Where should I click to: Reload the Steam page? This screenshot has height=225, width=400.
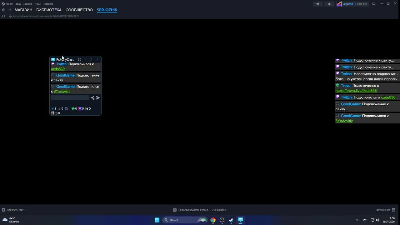[3, 16]
